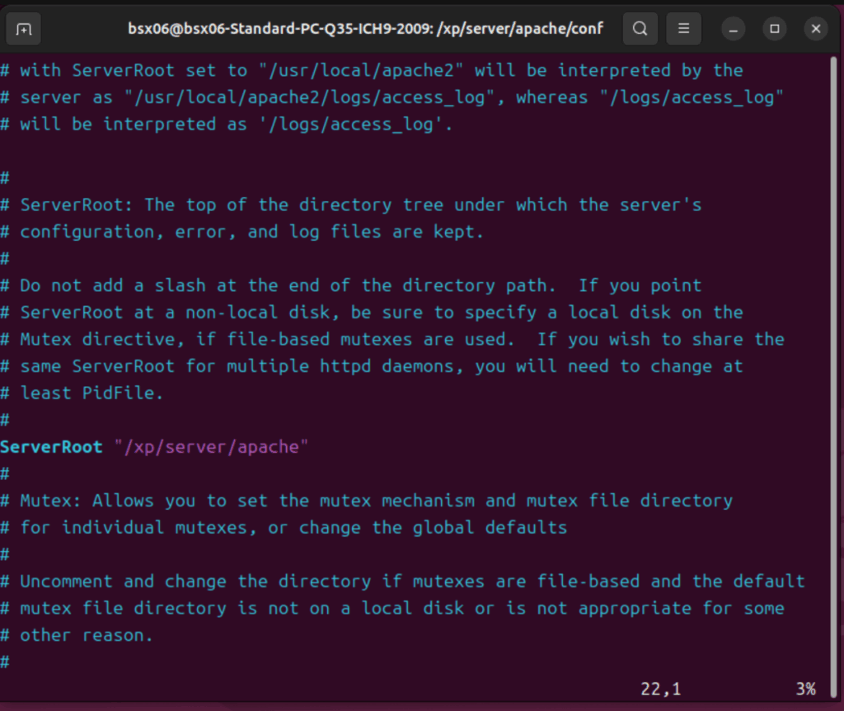
Task: Click the "# least PidFile." comment line
Action: [82, 393]
